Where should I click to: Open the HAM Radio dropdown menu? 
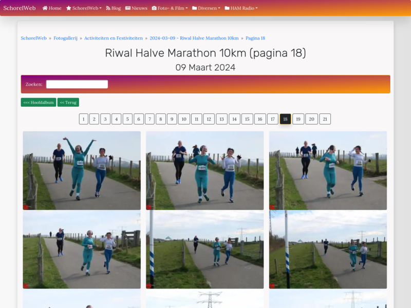241,8
